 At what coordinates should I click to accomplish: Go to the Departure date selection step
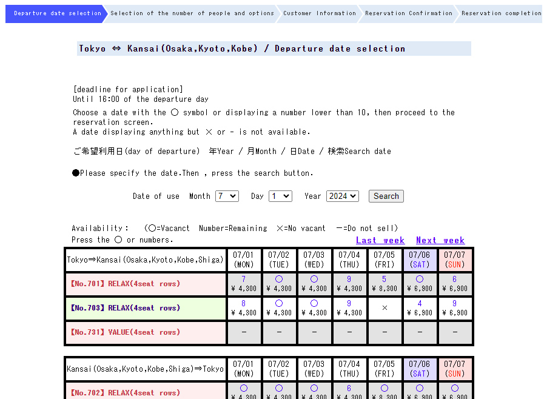click(57, 13)
